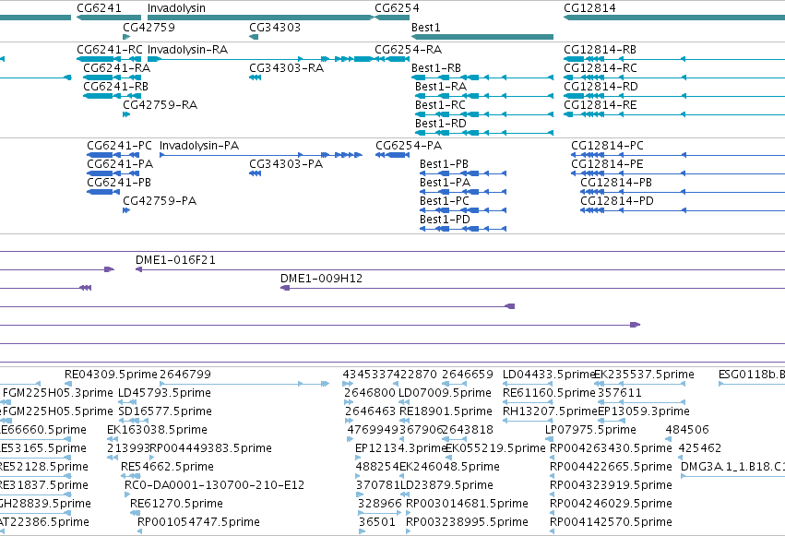
Task: Select protein Best1-PC
Action: (x=445, y=201)
